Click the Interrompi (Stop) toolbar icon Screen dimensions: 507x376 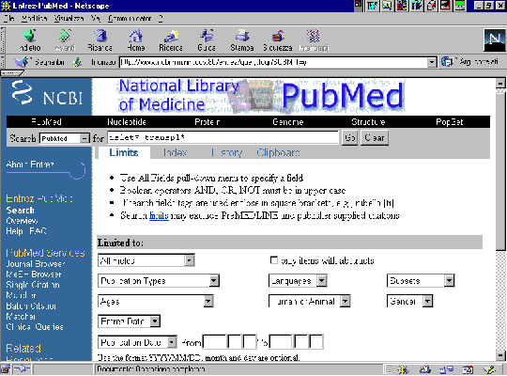coord(314,37)
